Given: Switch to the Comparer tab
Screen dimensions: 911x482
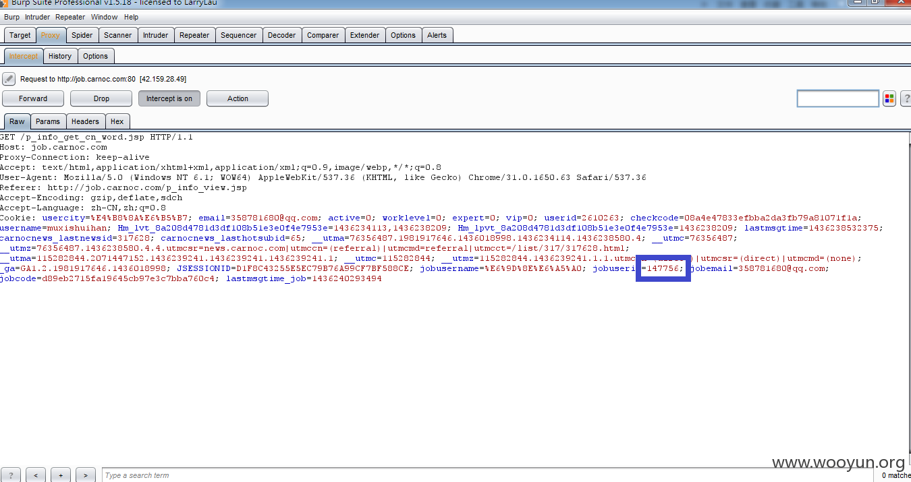Looking at the screenshot, I should coord(323,35).
